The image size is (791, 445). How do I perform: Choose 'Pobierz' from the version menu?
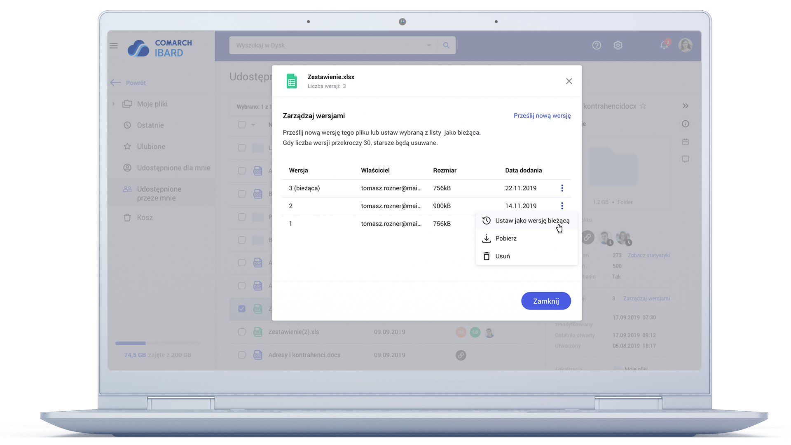[527, 239]
